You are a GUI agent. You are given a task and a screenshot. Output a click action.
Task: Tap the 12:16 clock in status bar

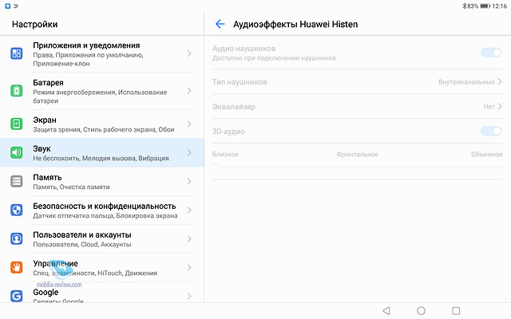tap(499, 6)
